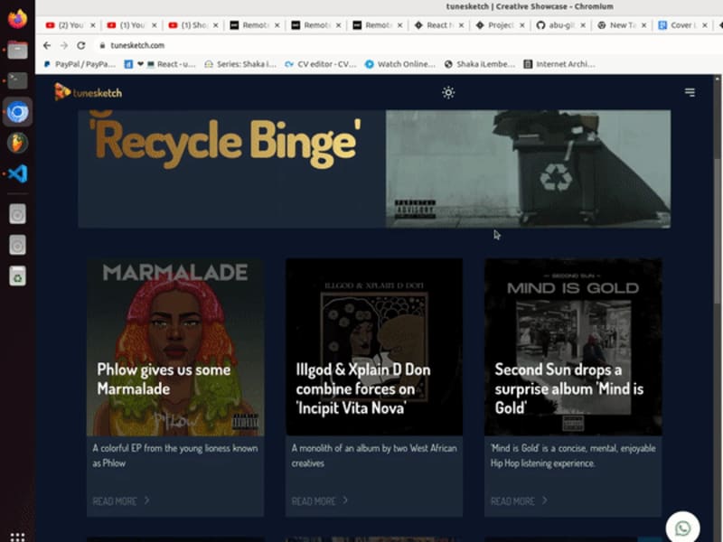
Task: Switch to the '(1) Sho' YouTube tab
Action: pos(193,25)
